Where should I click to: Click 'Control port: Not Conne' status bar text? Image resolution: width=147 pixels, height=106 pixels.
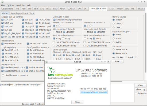click(33, 104)
